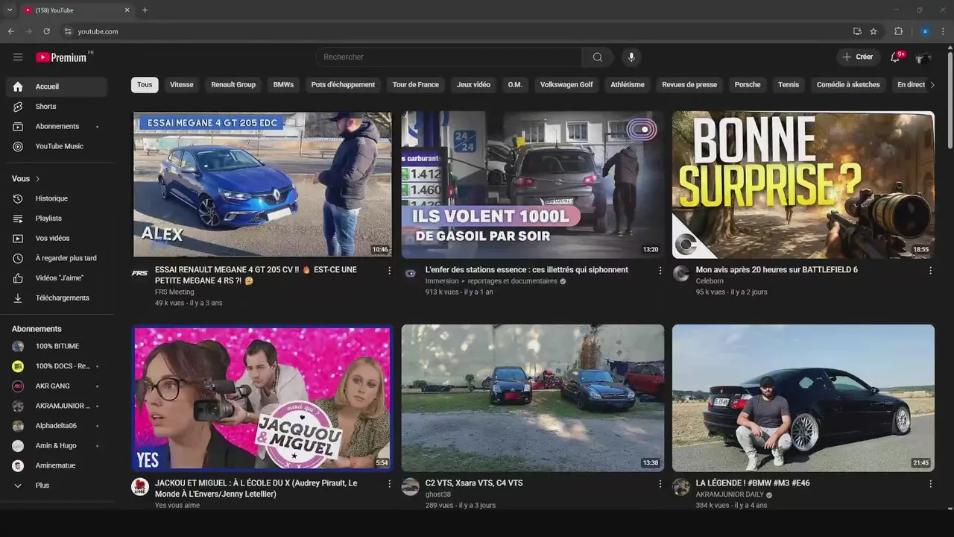Open Chrome three-dot menu

click(x=944, y=31)
